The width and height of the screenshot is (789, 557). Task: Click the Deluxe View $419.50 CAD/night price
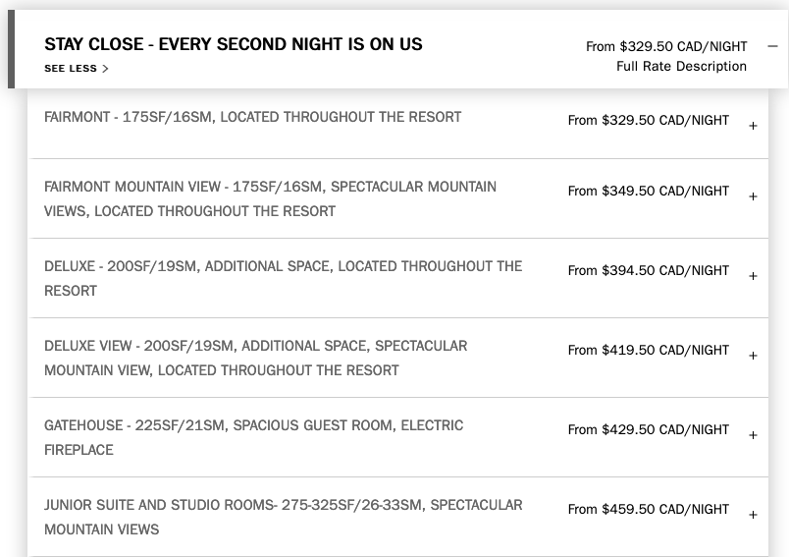tap(649, 351)
